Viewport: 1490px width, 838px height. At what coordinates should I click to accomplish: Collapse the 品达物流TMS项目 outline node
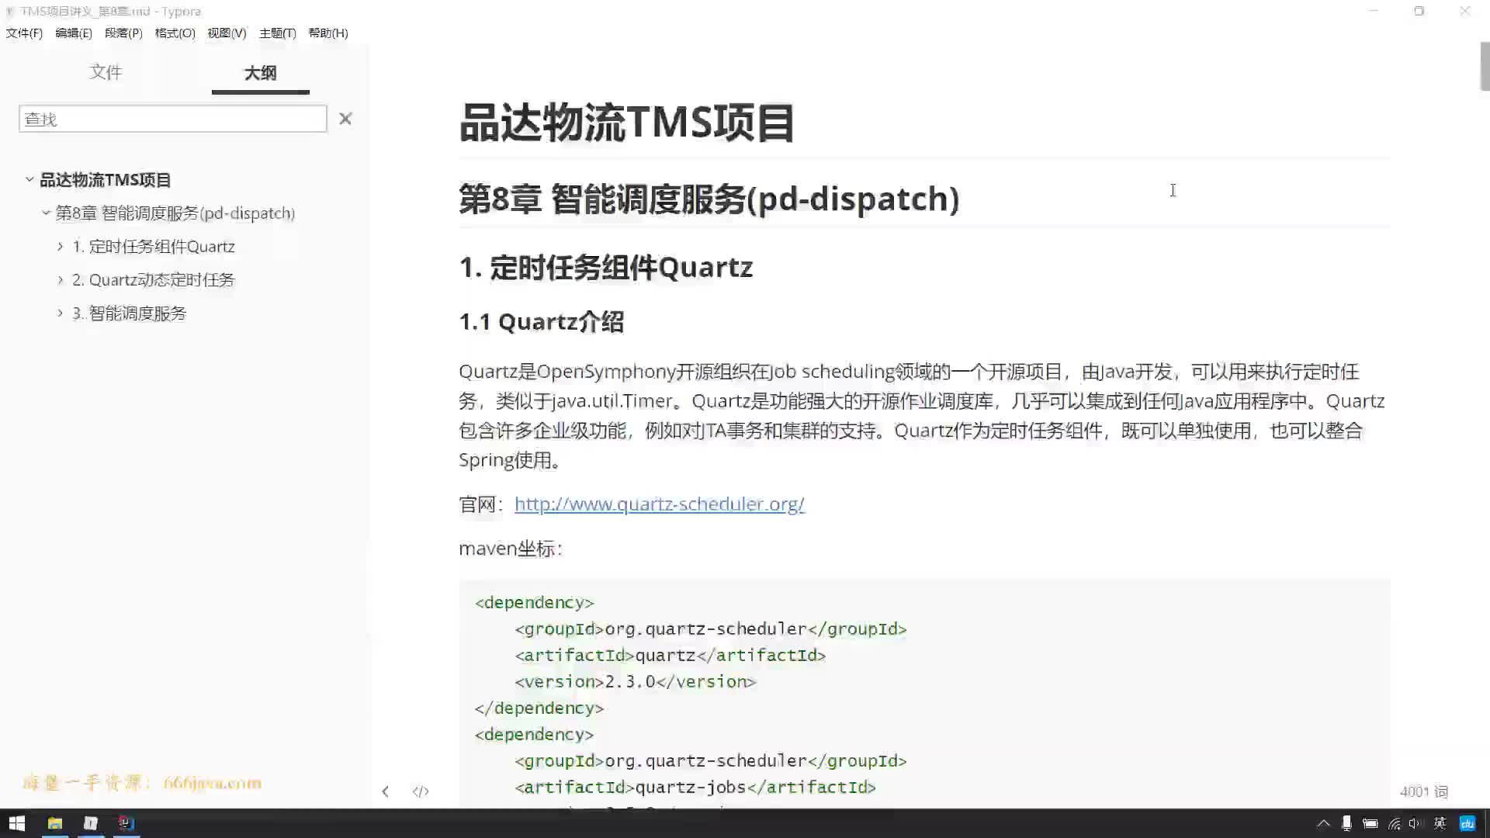(x=29, y=179)
